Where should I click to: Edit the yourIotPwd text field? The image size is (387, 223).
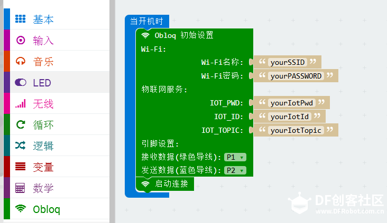click(x=291, y=102)
